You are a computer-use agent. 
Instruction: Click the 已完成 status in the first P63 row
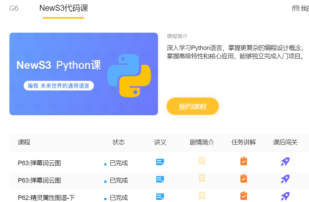click(x=119, y=163)
